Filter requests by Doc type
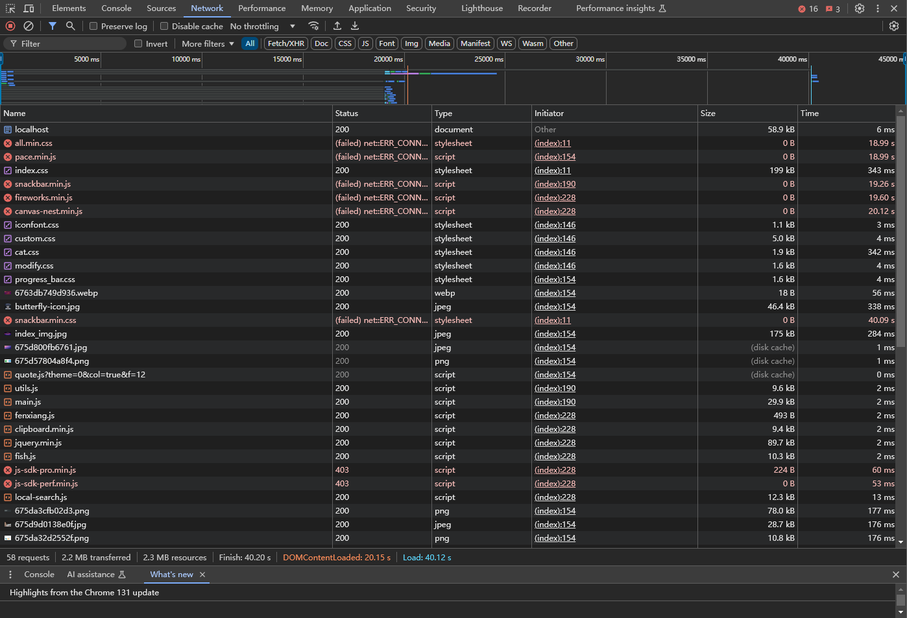This screenshot has height=618, width=907. click(322, 43)
